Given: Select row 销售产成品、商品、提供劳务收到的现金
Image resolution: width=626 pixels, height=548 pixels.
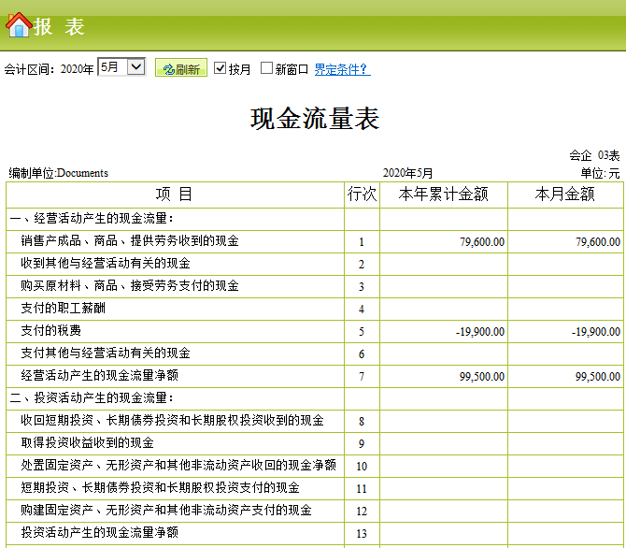Looking at the screenshot, I should click(315, 241).
